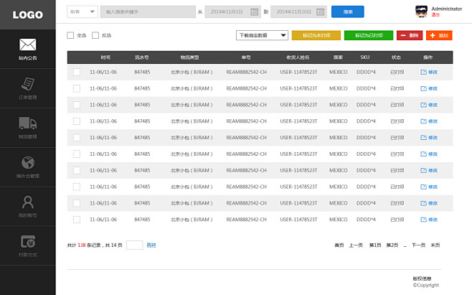Click the yellow 标记为未打印 button
The height and width of the screenshot is (295, 472).
316,35
